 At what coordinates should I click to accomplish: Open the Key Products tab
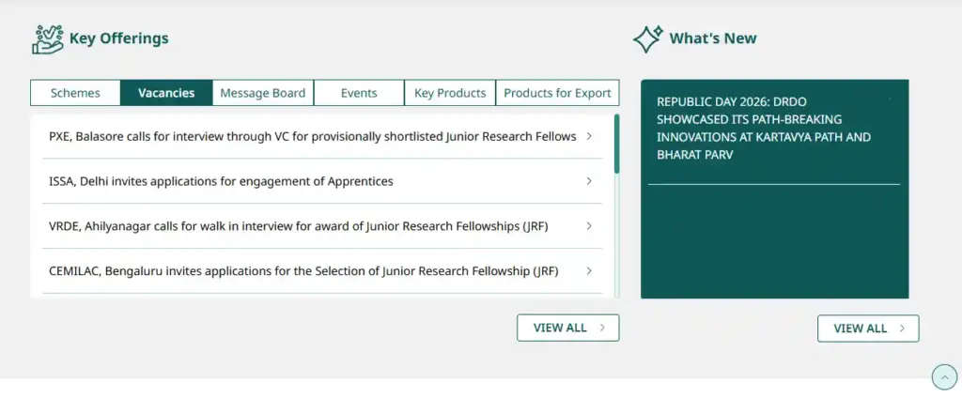450,93
